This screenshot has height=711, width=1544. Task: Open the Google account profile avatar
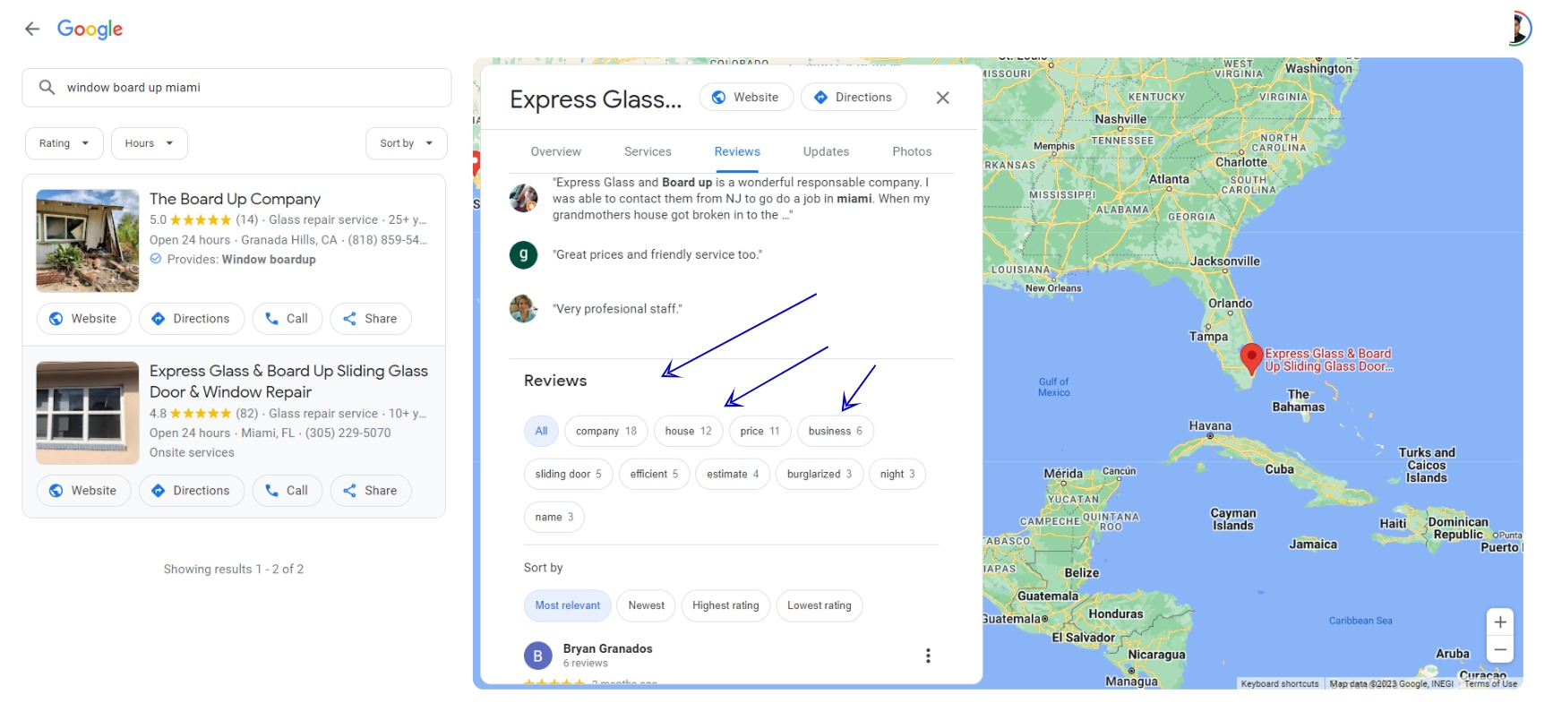[x=1519, y=28]
